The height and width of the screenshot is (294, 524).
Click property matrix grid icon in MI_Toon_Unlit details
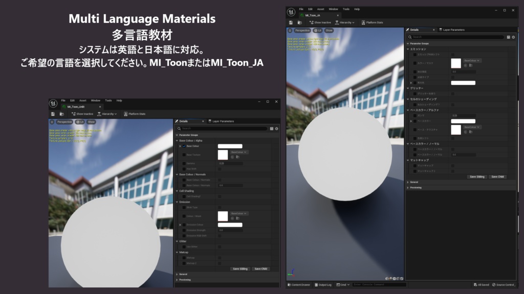(x=271, y=129)
